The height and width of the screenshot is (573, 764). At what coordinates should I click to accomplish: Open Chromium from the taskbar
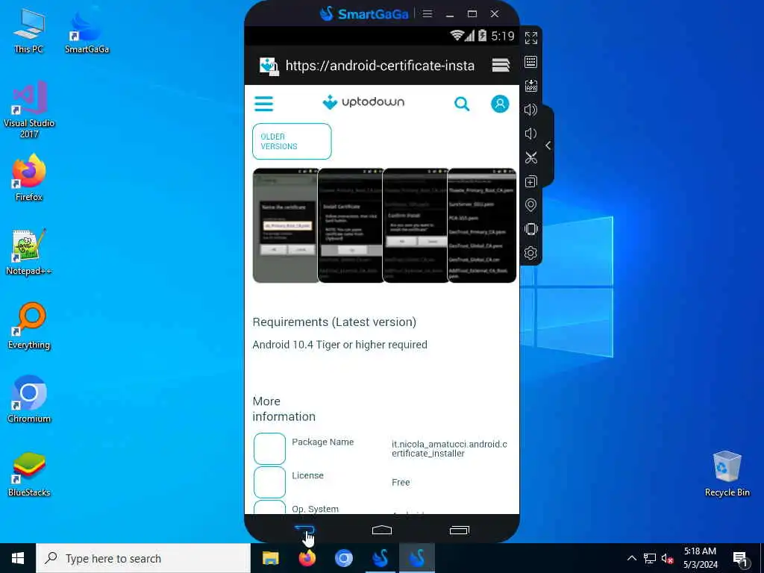click(x=343, y=558)
